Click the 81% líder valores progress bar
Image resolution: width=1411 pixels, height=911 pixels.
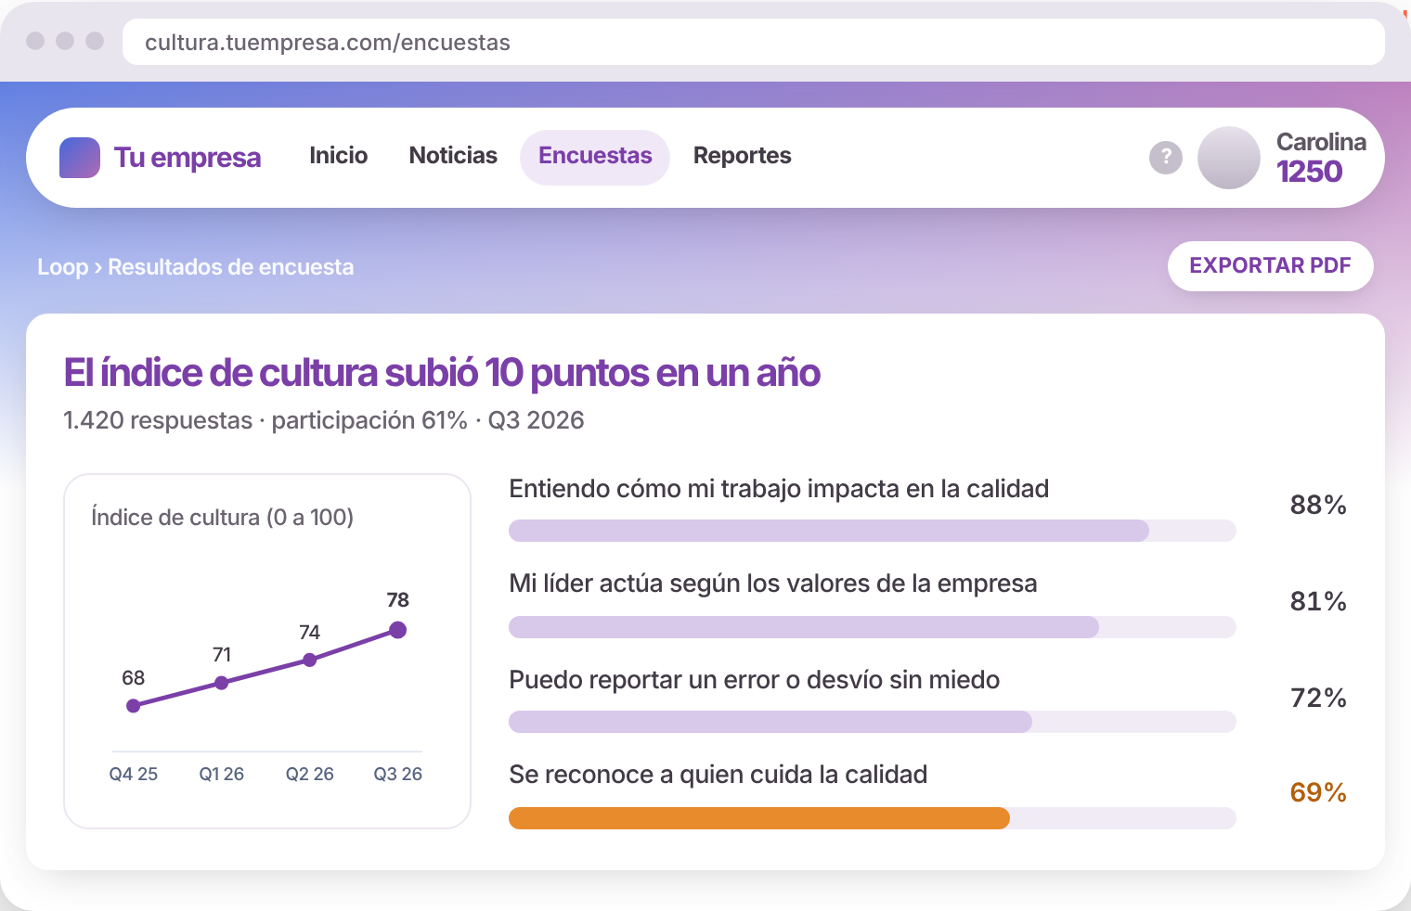[x=873, y=627]
